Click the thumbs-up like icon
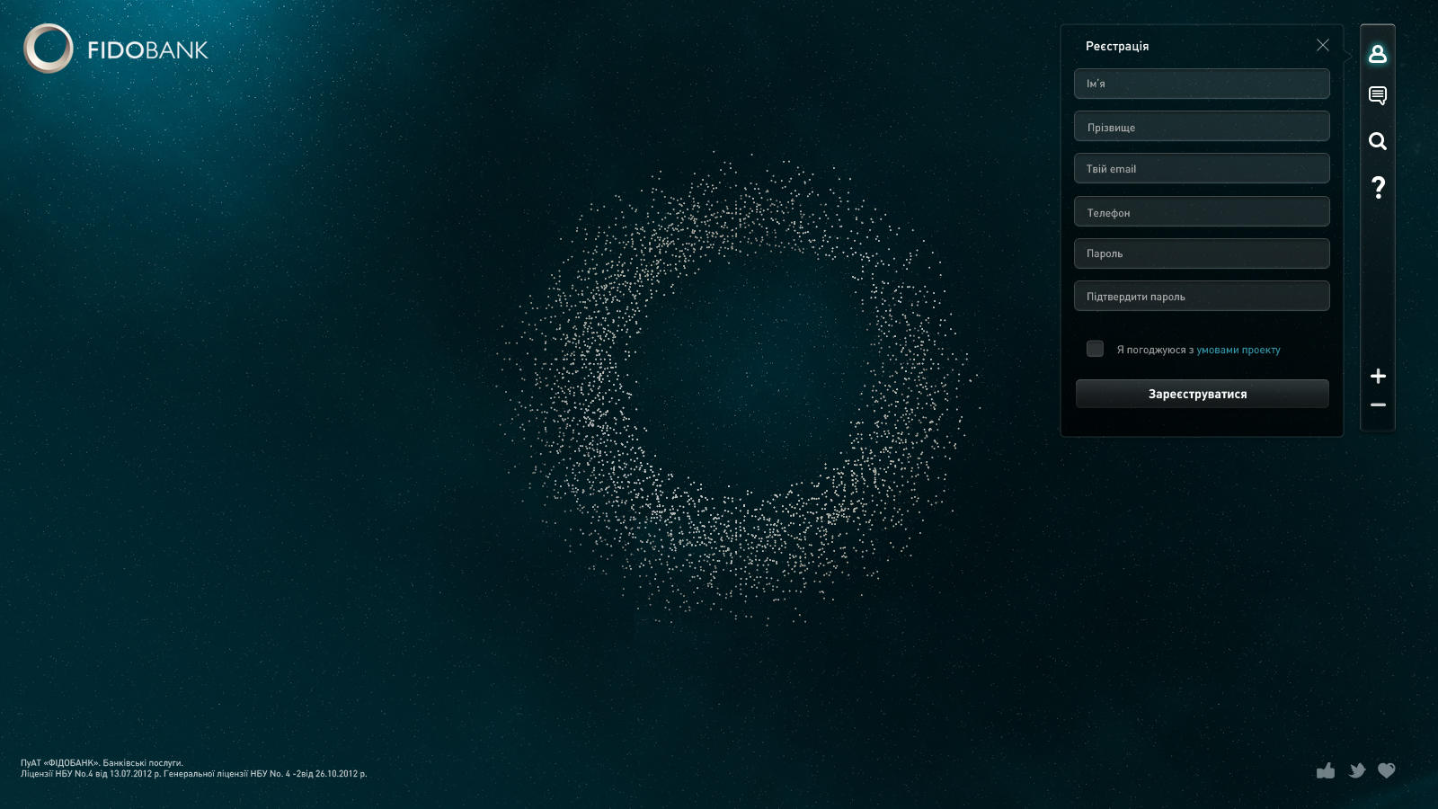This screenshot has width=1438, height=809. pyautogui.click(x=1326, y=770)
